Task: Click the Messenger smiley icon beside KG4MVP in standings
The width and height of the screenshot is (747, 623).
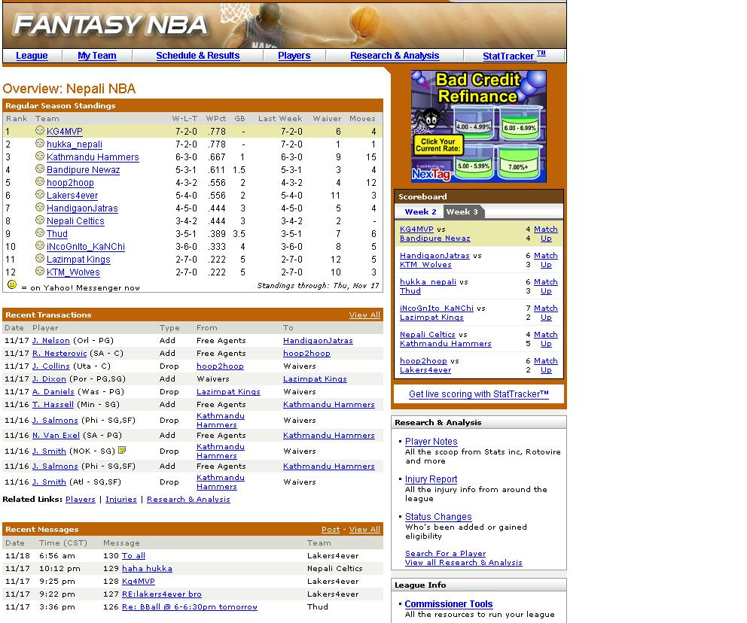Action: 40,131
